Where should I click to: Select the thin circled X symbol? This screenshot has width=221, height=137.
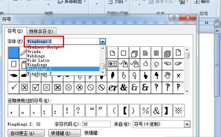point(69,88)
